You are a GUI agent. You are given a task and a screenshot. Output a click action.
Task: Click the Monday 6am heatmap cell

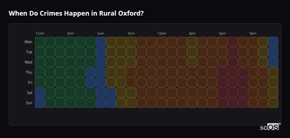click(101, 42)
